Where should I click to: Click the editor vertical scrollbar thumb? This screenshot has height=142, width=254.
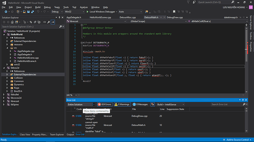(246, 46)
